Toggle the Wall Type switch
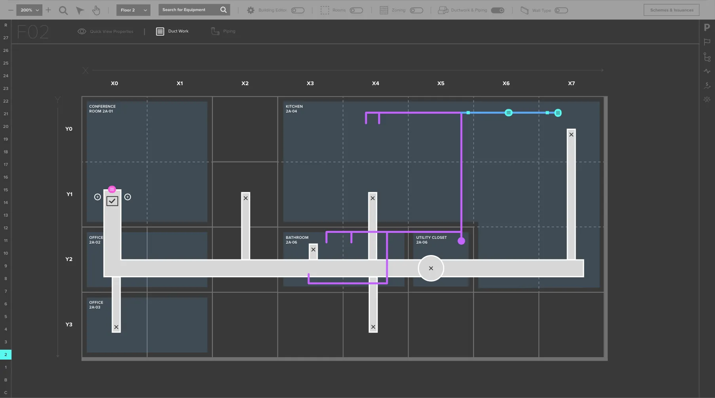 [561, 10]
